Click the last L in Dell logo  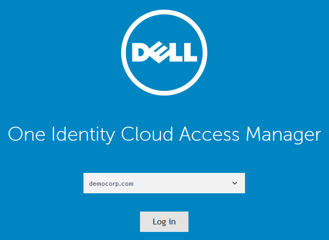click(x=188, y=53)
